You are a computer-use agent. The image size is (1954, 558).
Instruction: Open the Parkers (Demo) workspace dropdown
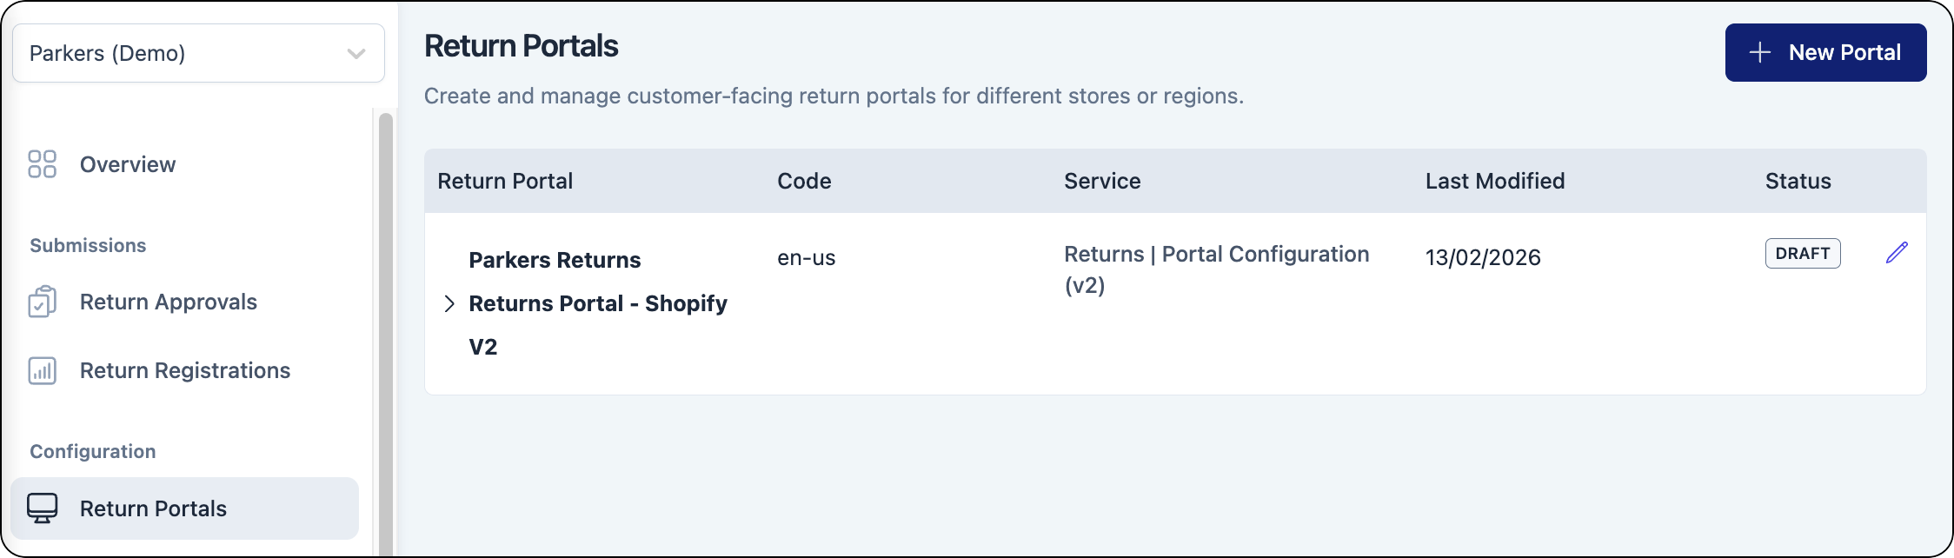(x=197, y=53)
